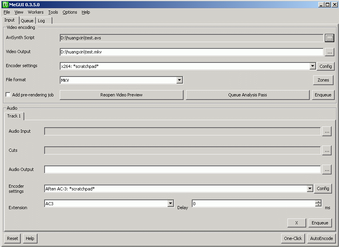The image size is (339, 247).
Task: Increase the Delay value with up arrow
Action: coord(318,202)
